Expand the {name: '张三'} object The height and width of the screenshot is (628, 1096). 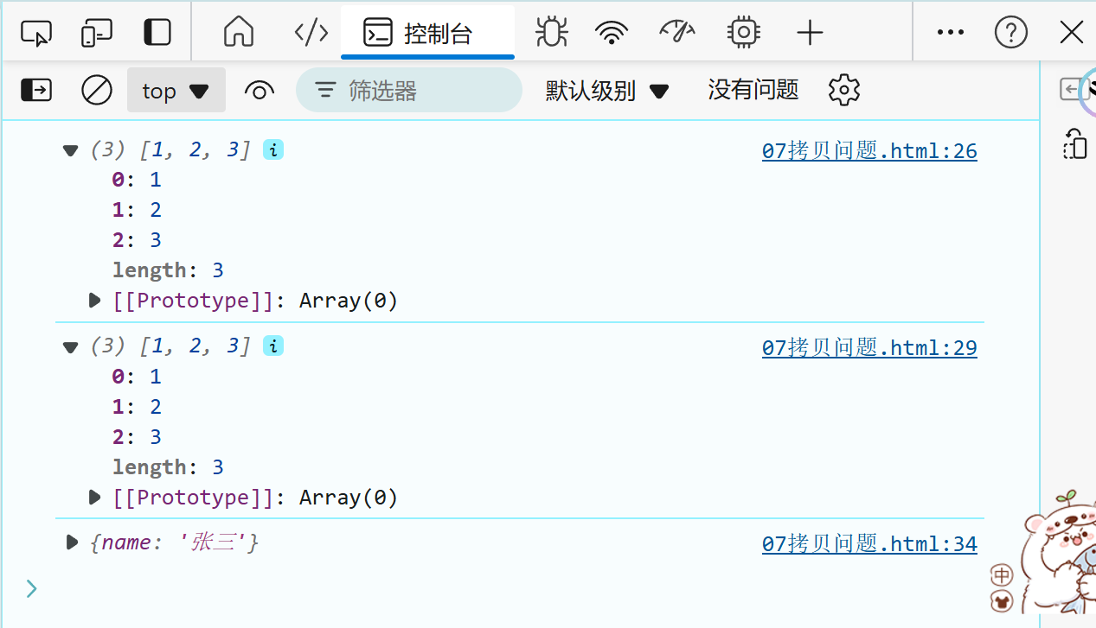point(73,542)
